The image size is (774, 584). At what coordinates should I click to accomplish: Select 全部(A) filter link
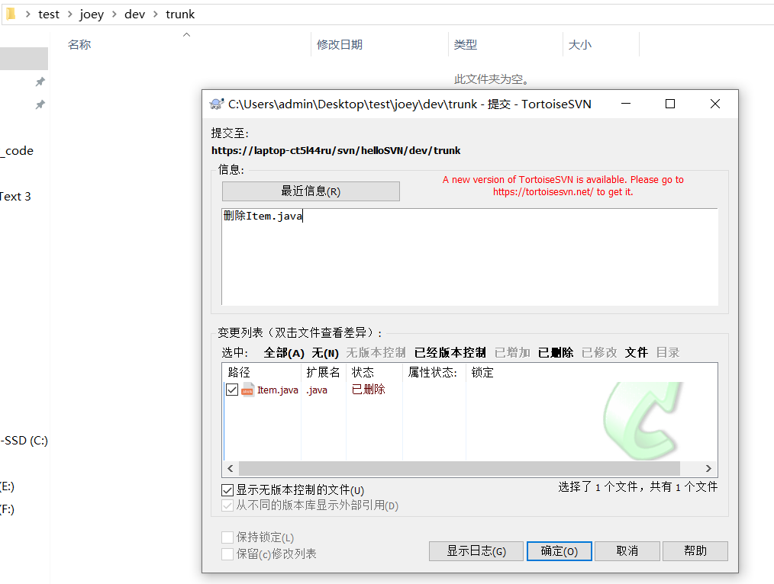click(x=284, y=353)
